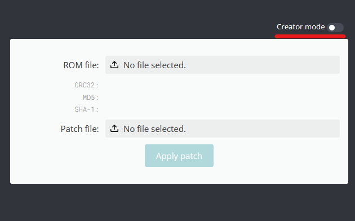Click empty value area next to CRC32
This screenshot has height=221, width=355.
point(223,85)
